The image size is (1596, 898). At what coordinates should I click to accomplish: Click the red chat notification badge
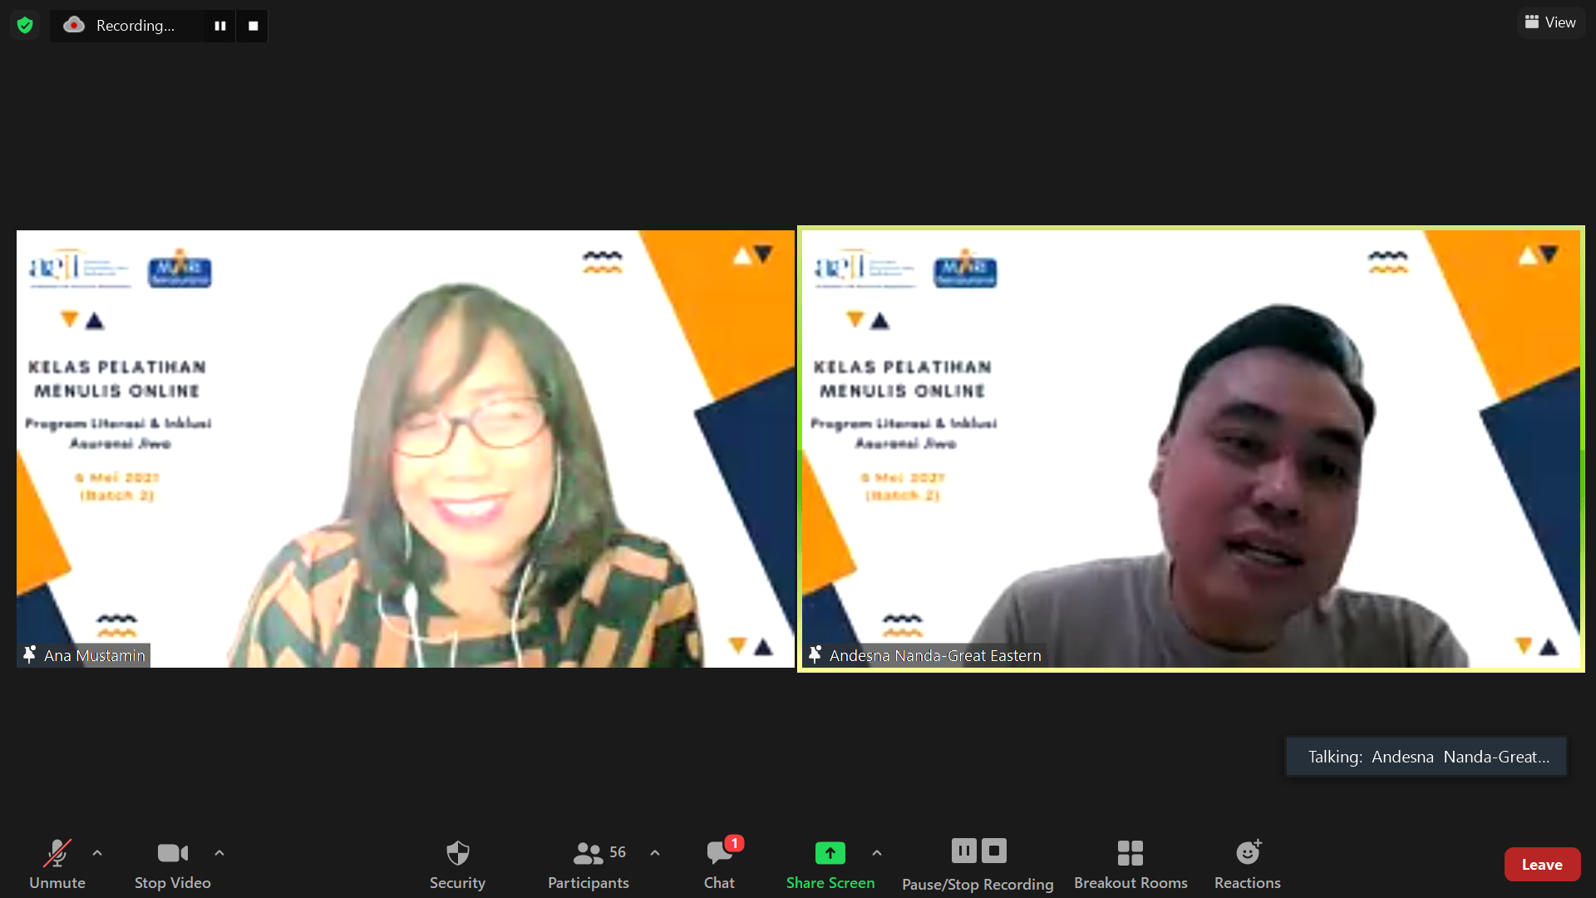pos(734,843)
